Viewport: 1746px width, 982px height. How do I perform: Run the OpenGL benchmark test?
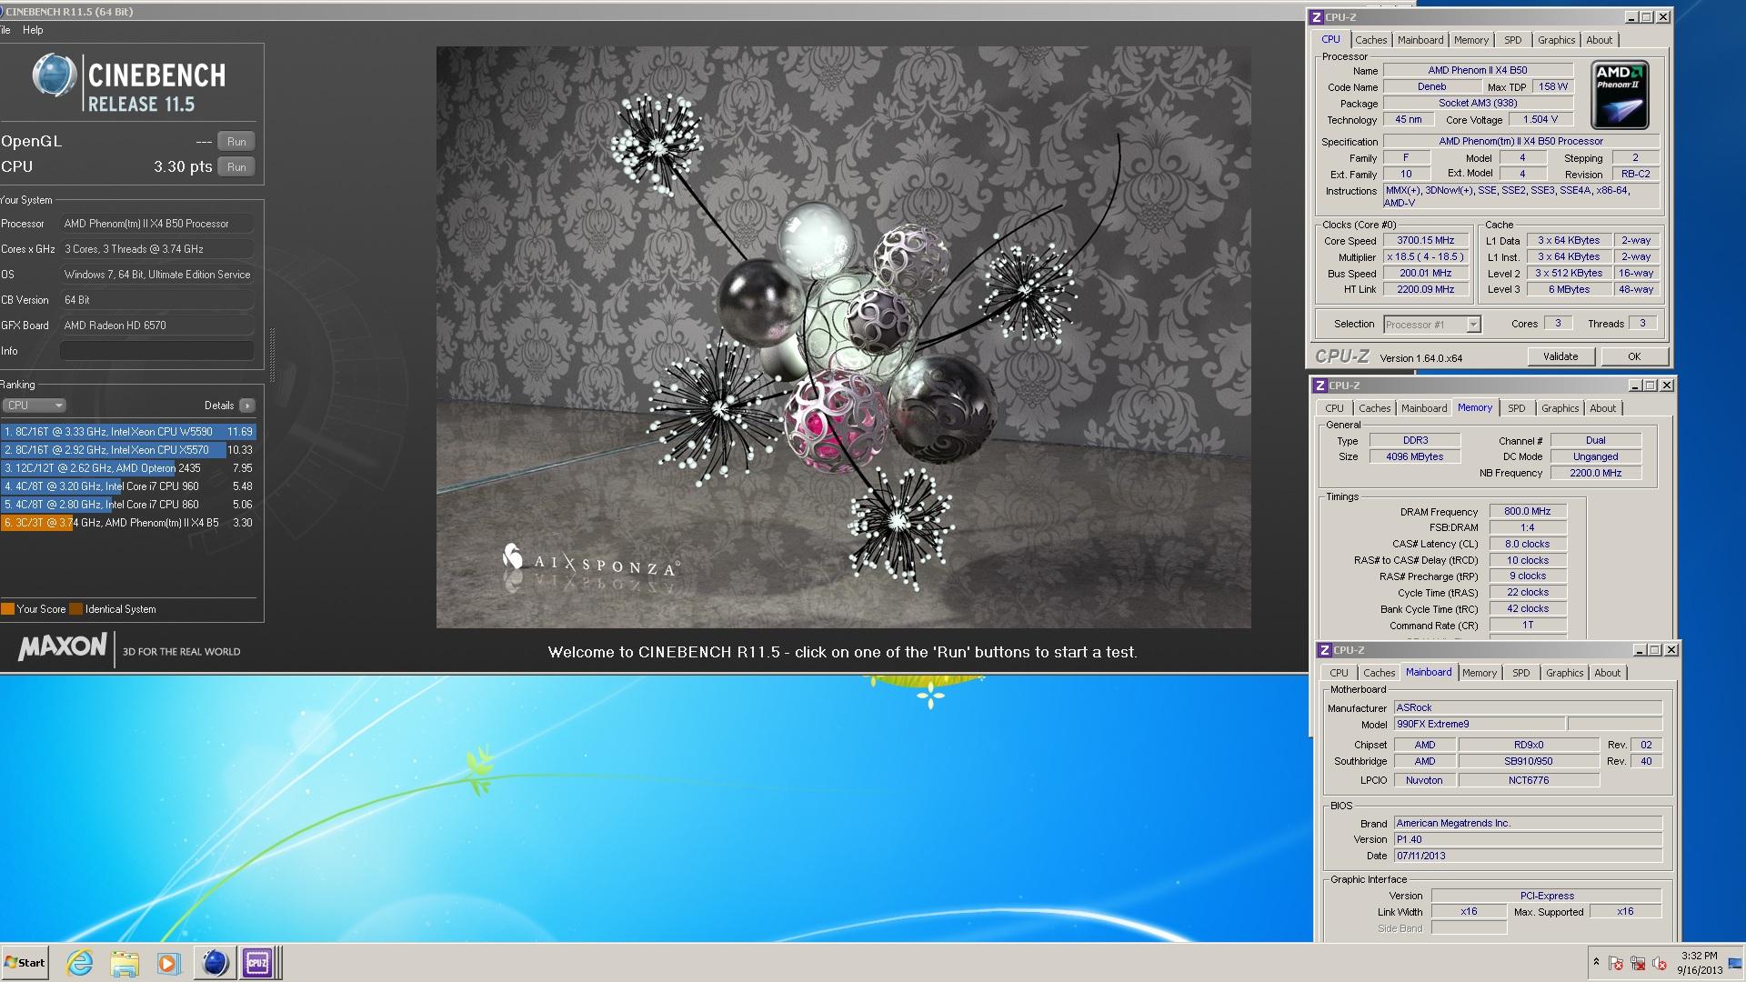(236, 141)
